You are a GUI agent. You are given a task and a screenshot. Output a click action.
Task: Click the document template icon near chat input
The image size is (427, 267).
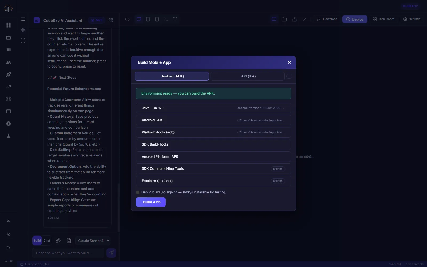point(69,241)
